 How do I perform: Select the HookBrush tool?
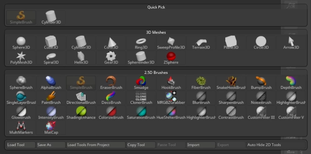coord(171,83)
